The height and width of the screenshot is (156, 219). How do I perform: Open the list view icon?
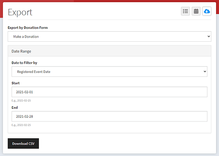pyautogui.click(x=185, y=11)
